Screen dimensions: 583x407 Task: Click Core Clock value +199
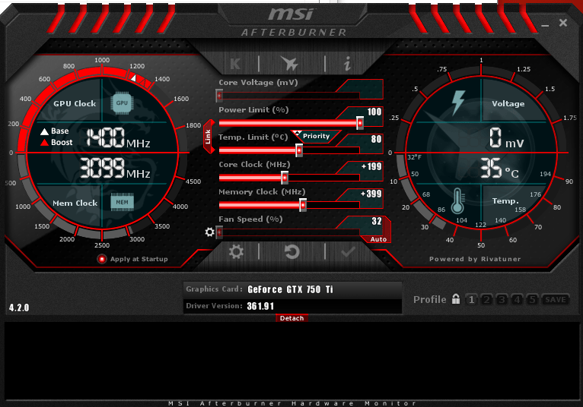click(371, 166)
